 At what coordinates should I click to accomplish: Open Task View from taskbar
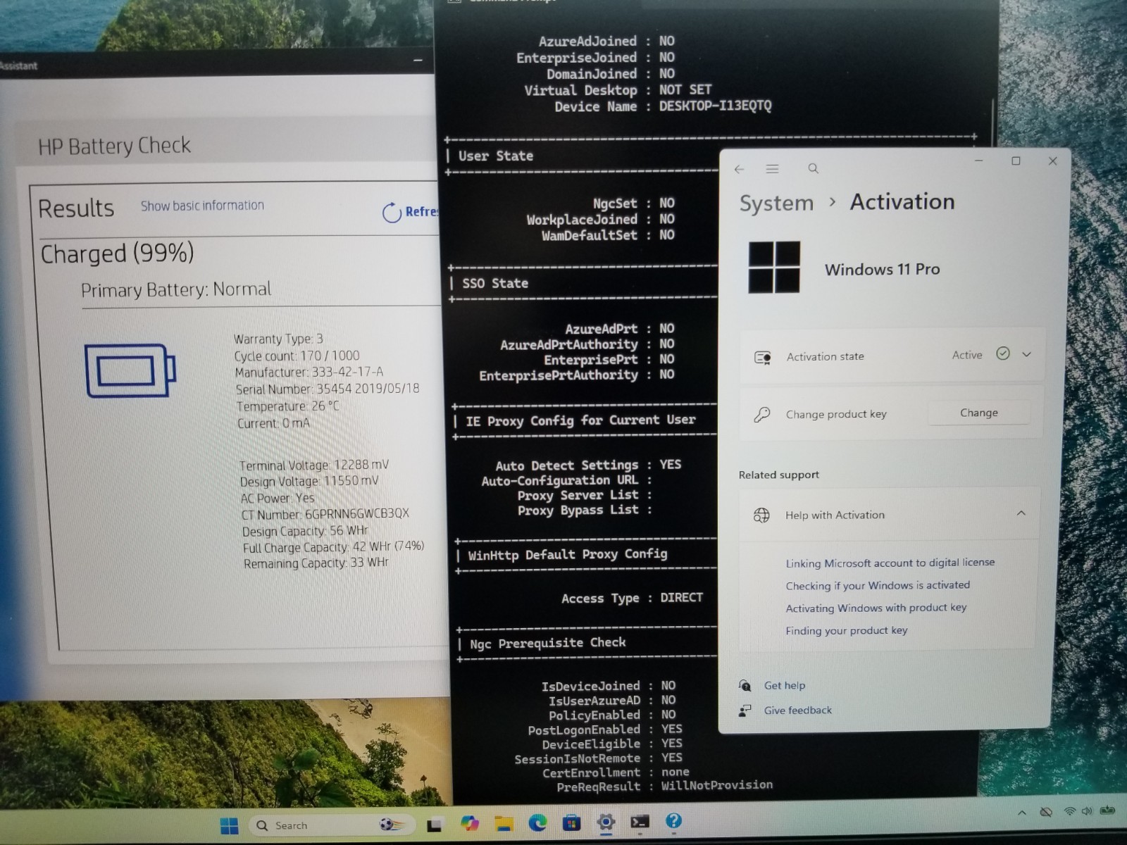434,825
